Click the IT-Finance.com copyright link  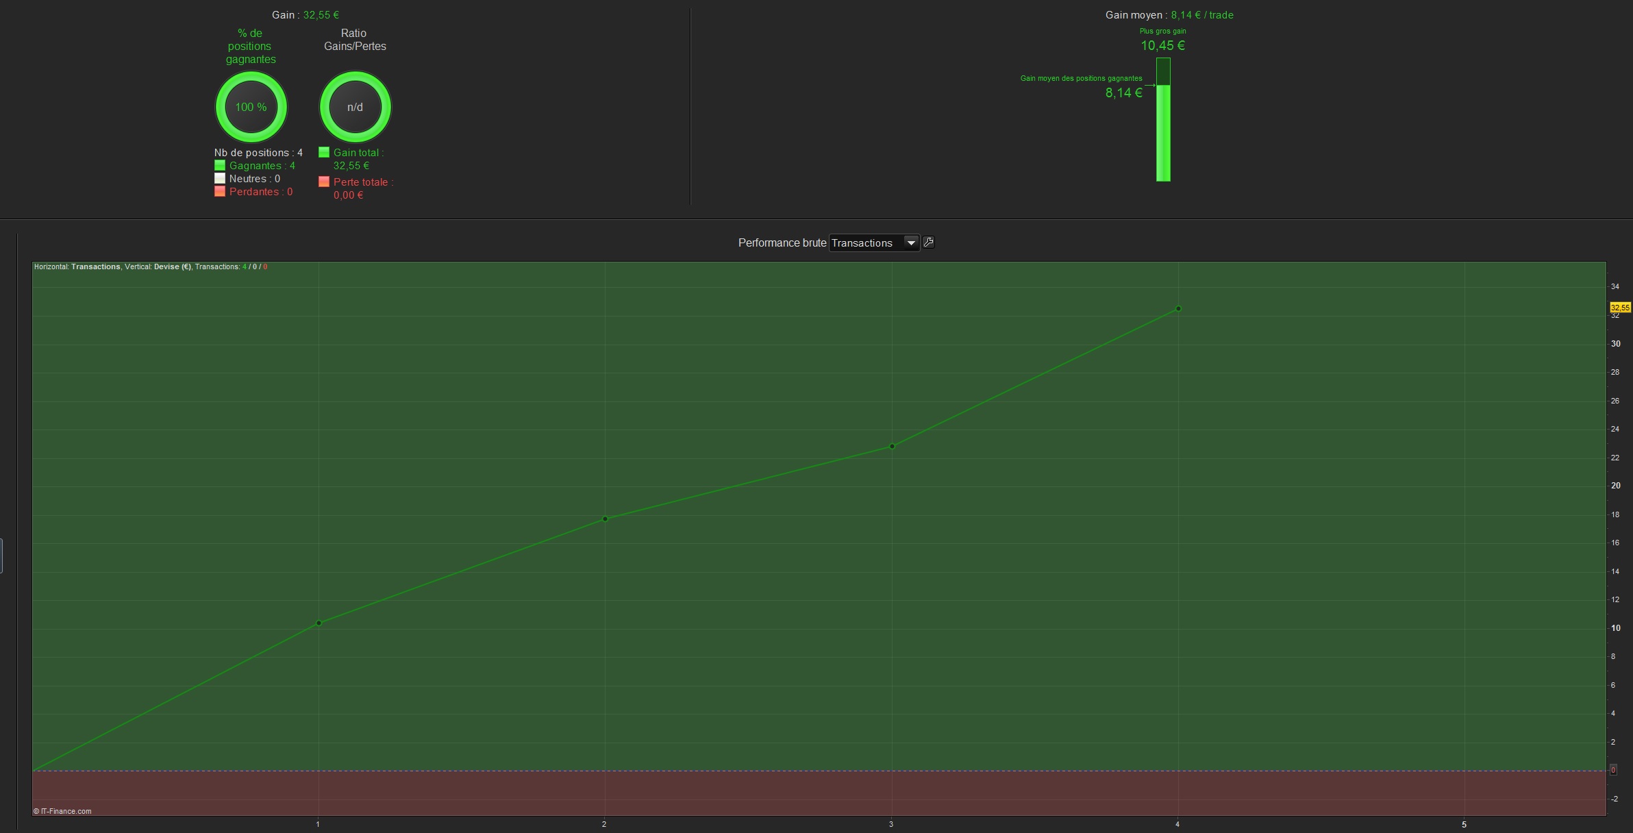tap(62, 811)
